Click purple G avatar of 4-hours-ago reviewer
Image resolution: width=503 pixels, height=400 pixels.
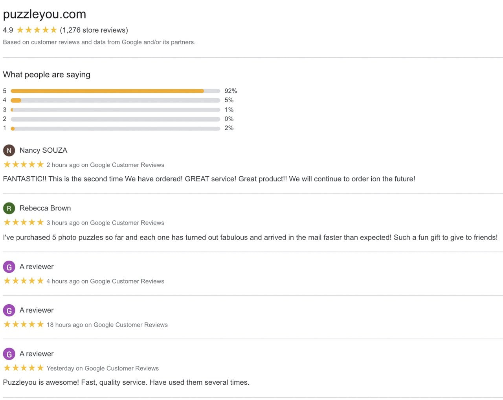pyautogui.click(x=9, y=267)
